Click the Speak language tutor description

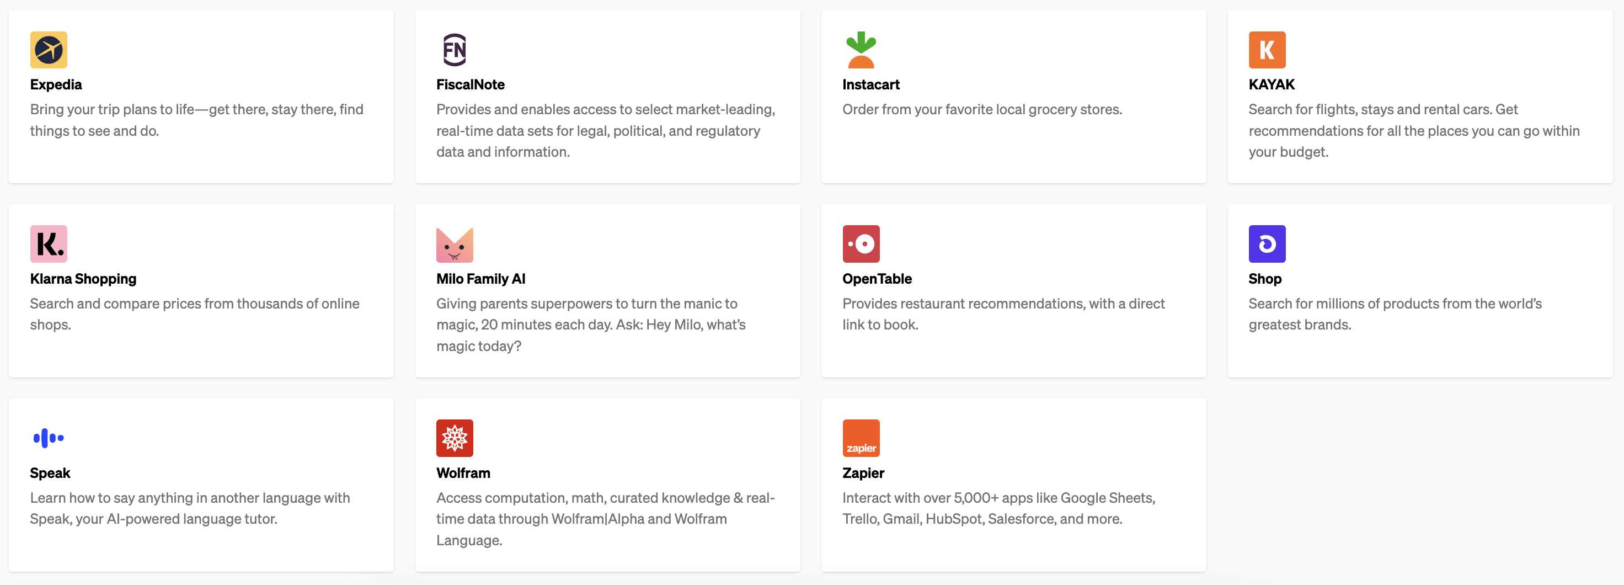(x=190, y=508)
